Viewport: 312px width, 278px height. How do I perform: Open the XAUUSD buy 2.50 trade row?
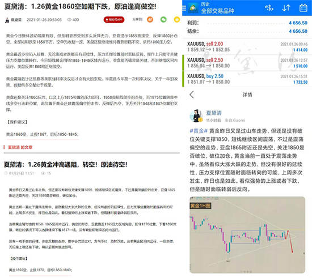(x=247, y=79)
